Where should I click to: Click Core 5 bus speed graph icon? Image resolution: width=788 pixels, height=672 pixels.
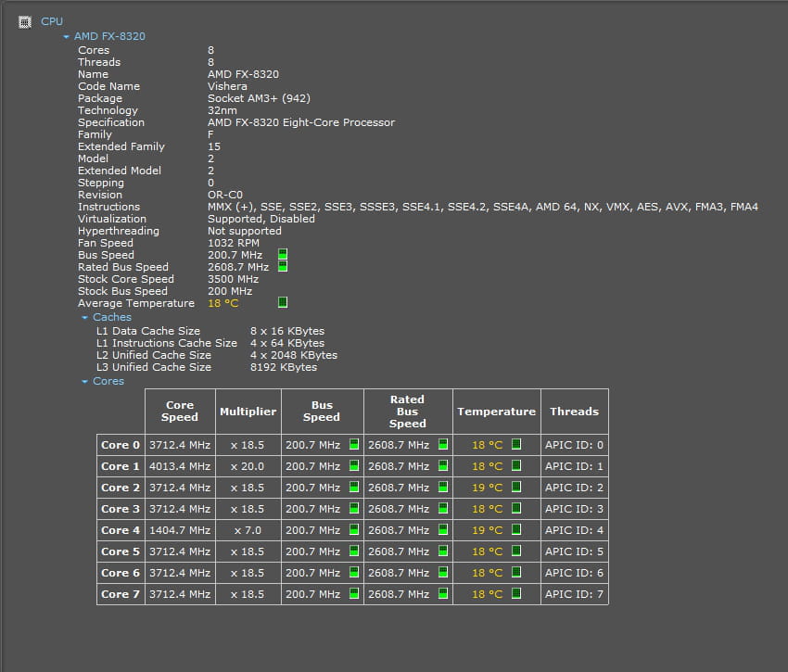(x=354, y=551)
